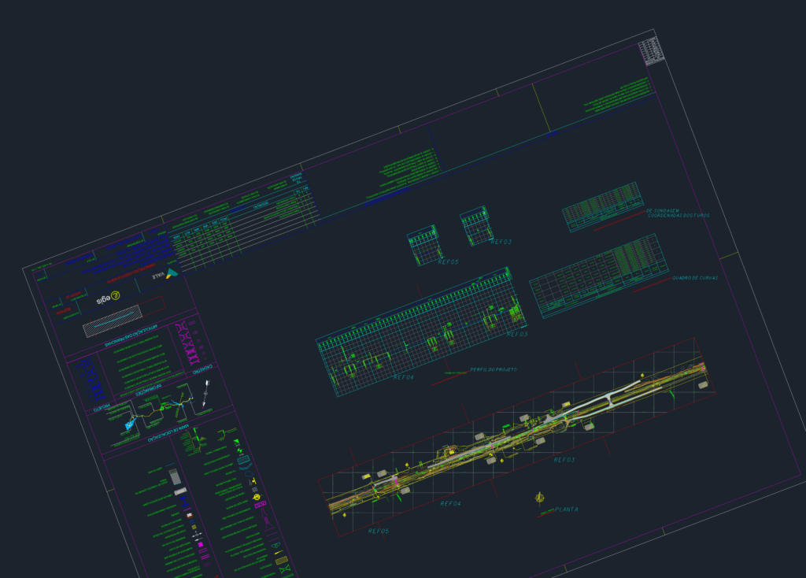Viewport: 806px width, 578px height.
Task: Click the PROJETO heading in legend
Action: point(102,409)
